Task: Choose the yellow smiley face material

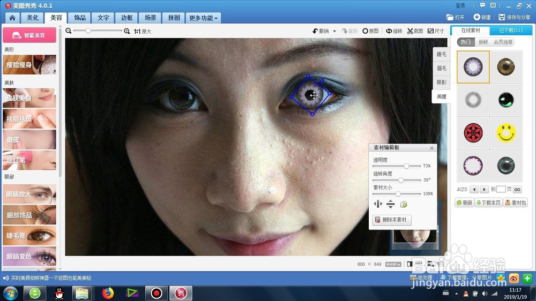Action: point(506,133)
